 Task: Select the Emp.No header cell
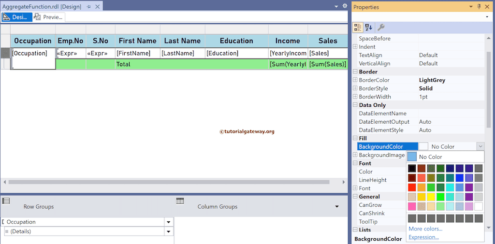[71, 41]
